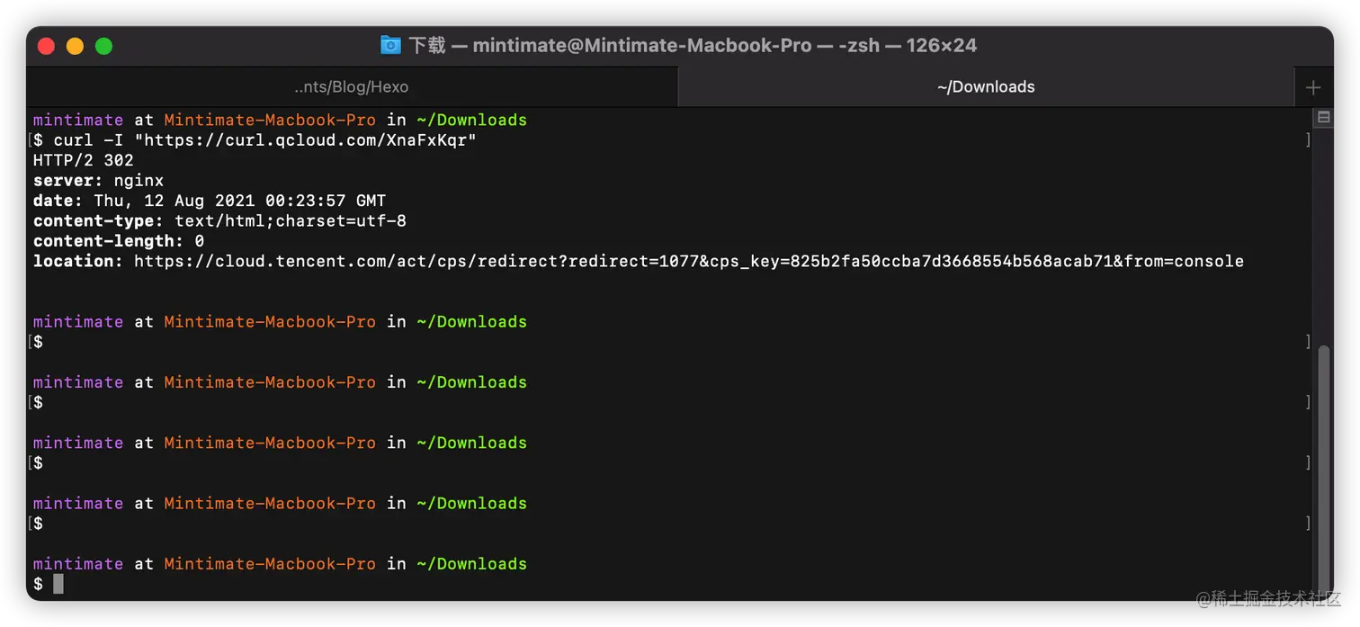Close the terminal window with red button
This screenshot has width=1360, height=627.
(47, 46)
